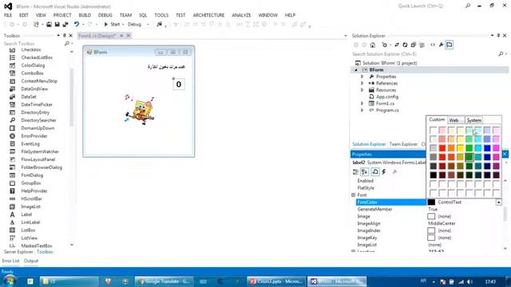This screenshot has width=511, height=287.
Task: Pick the ComboBox toolbox control
Action: coord(32,73)
